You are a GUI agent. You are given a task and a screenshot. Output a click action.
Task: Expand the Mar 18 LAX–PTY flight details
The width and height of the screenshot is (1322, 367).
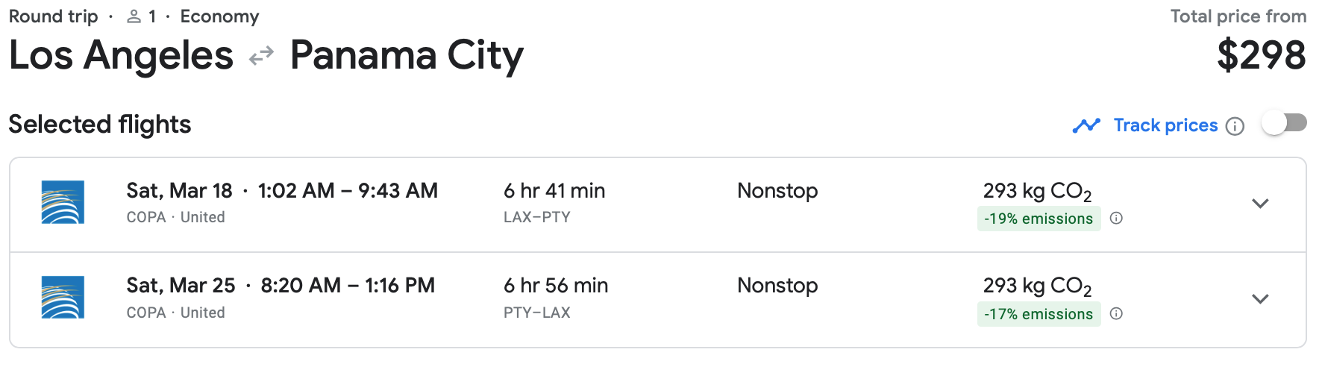coord(1260,204)
